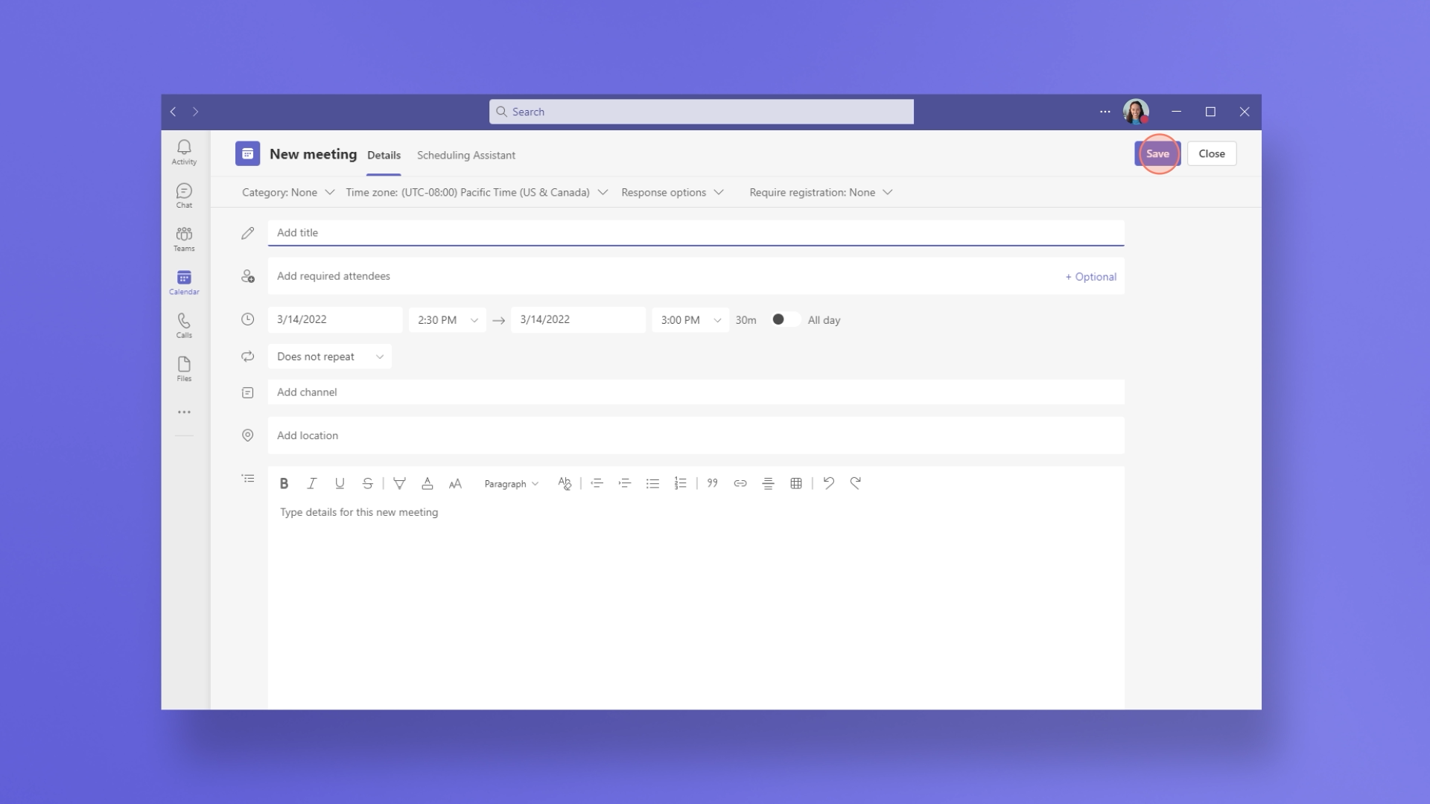Click the Add channel field

pyautogui.click(x=696, y=392)
